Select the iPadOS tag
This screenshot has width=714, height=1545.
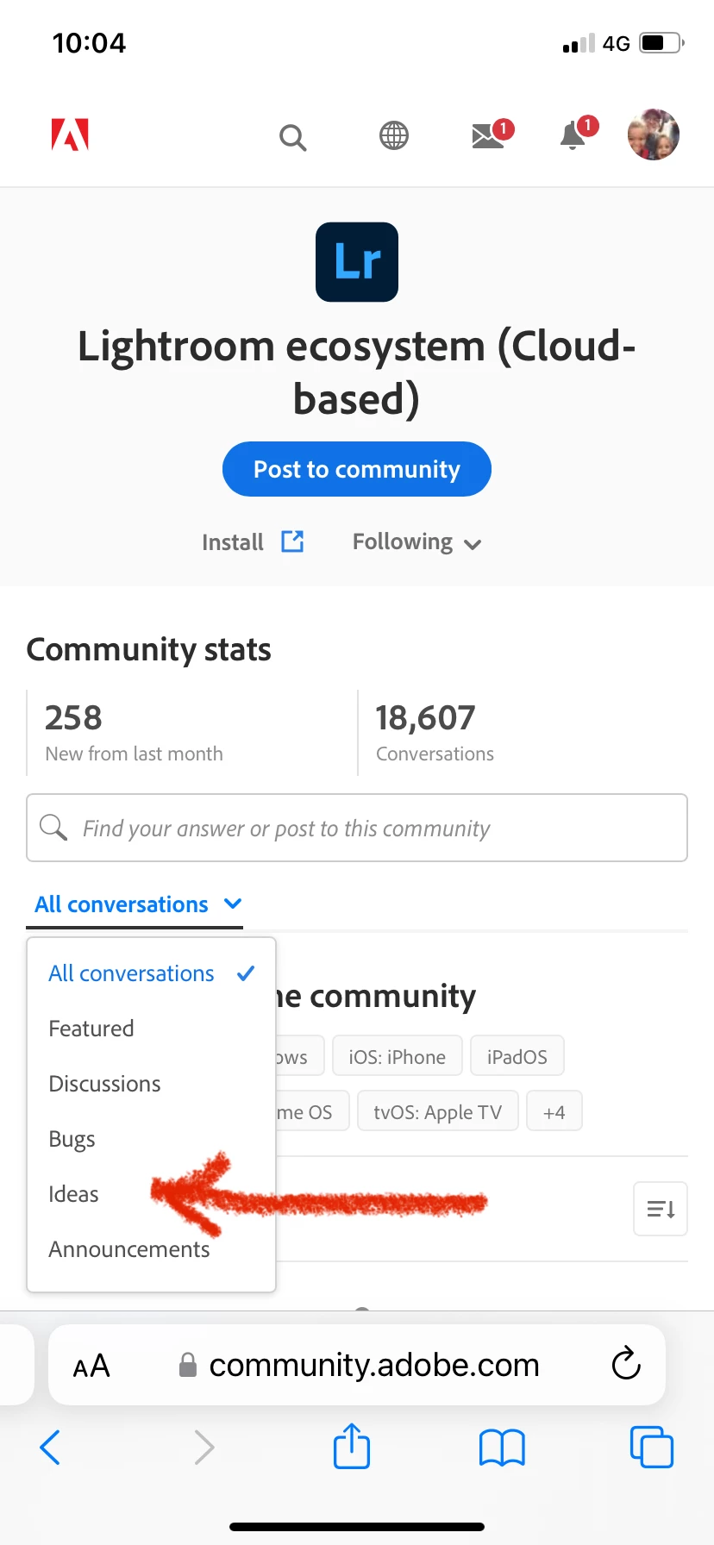tap(517, 1056)
